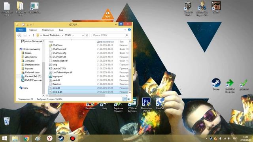
Task: Switch to details view layout button
Action: (125, 99)
